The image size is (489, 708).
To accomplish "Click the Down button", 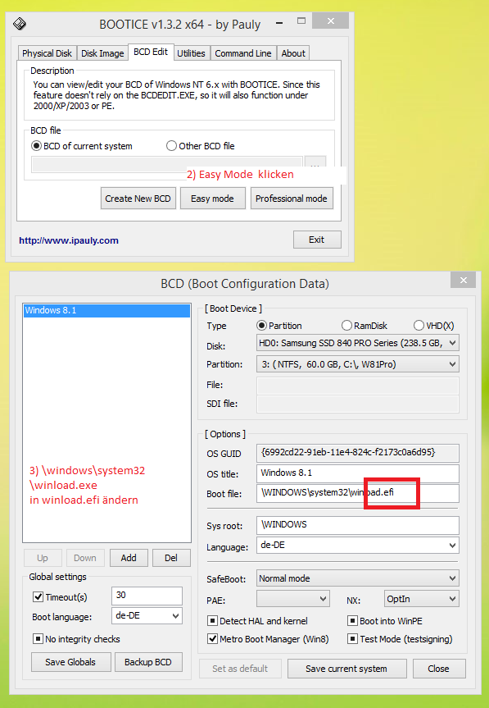I will tap(85, 558).
